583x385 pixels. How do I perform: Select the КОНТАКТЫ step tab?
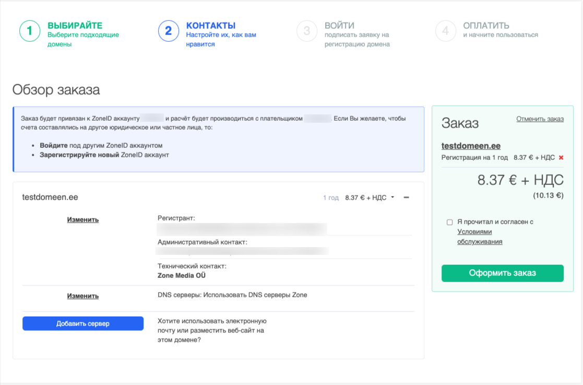coord(210,26)
